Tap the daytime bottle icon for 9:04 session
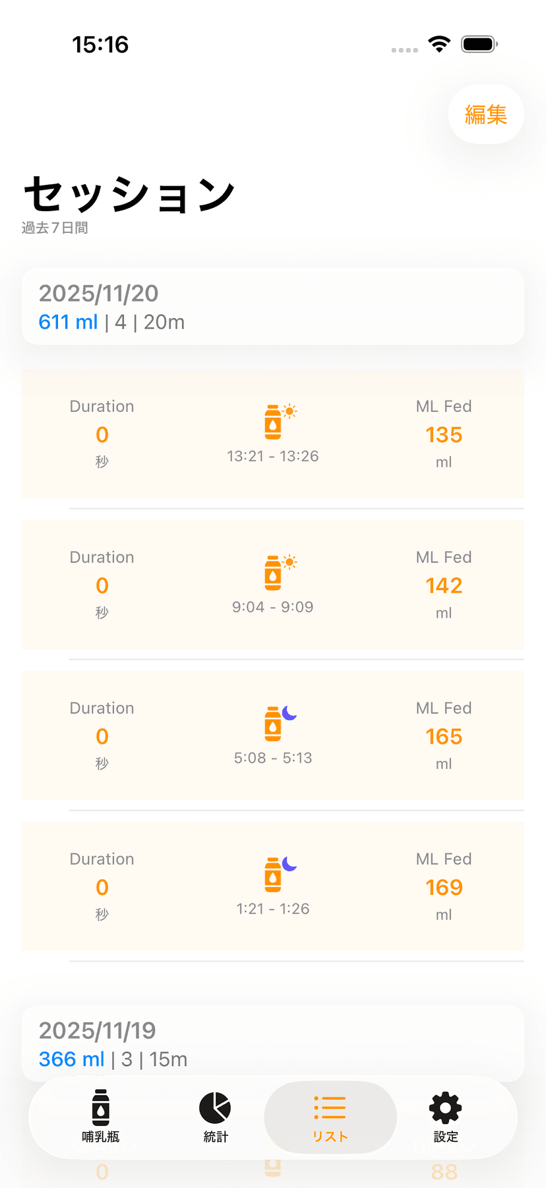Image resolution: width=546 pixels, height=1188 pixels. 273,572
